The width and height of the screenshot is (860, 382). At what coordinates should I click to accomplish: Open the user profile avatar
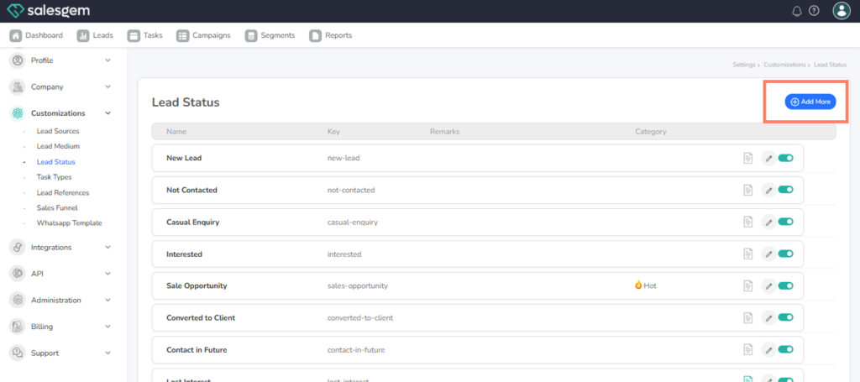tap(841, 11)
